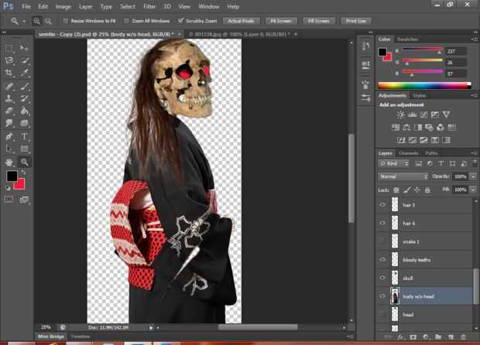The width and height of the screenshot is (480, 345).
Task: Show the snake 1 layer
Action: tap(382, 241)
